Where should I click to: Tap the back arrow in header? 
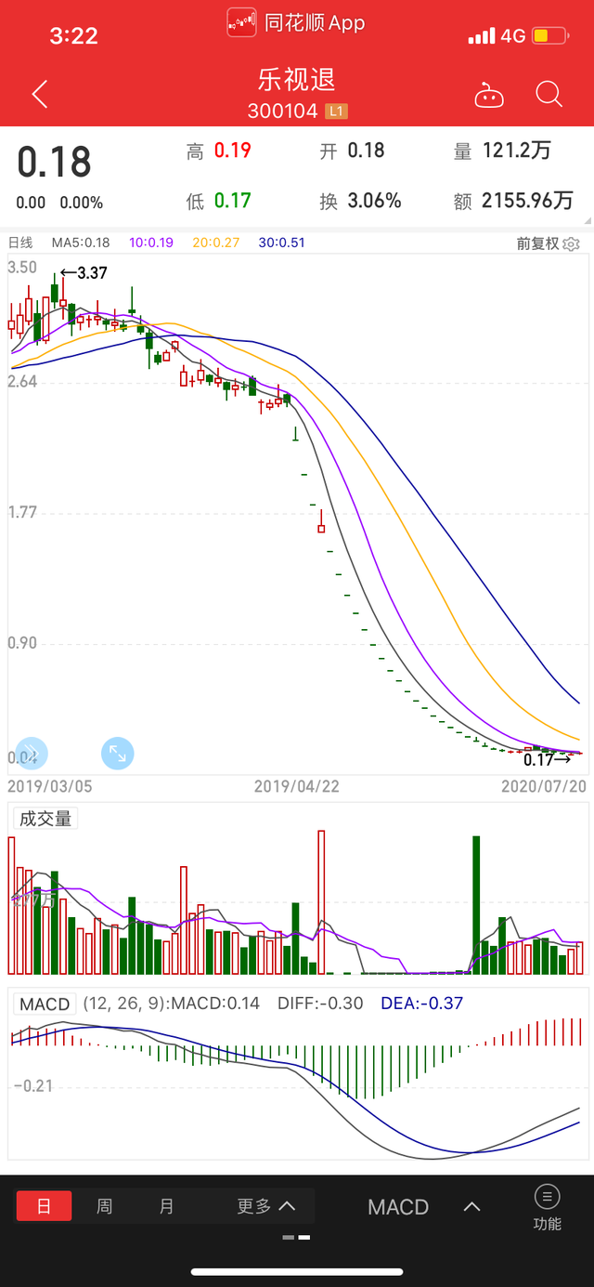pos(39,94)
